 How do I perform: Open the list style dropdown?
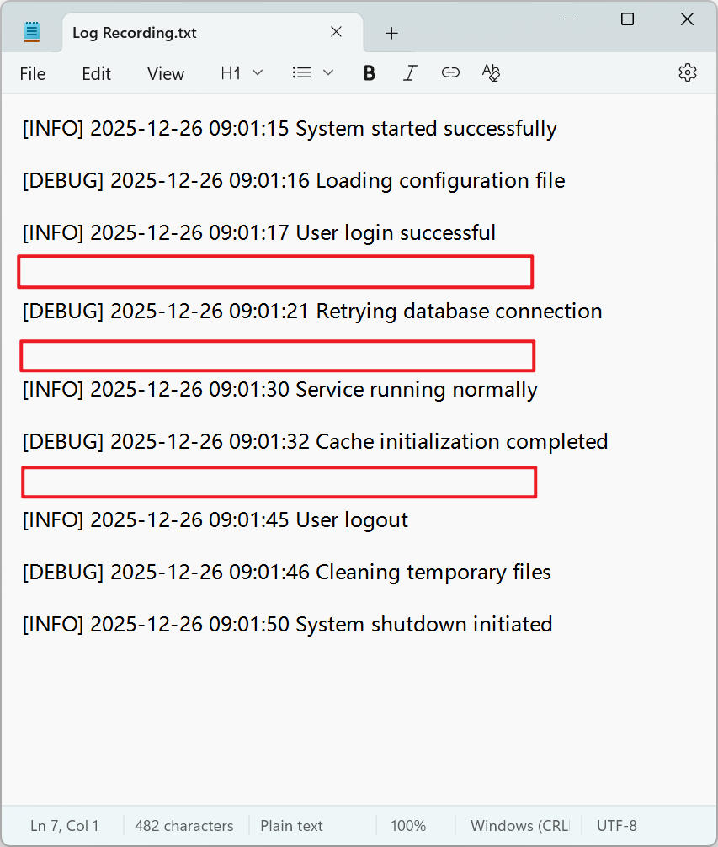coord(313,73)
